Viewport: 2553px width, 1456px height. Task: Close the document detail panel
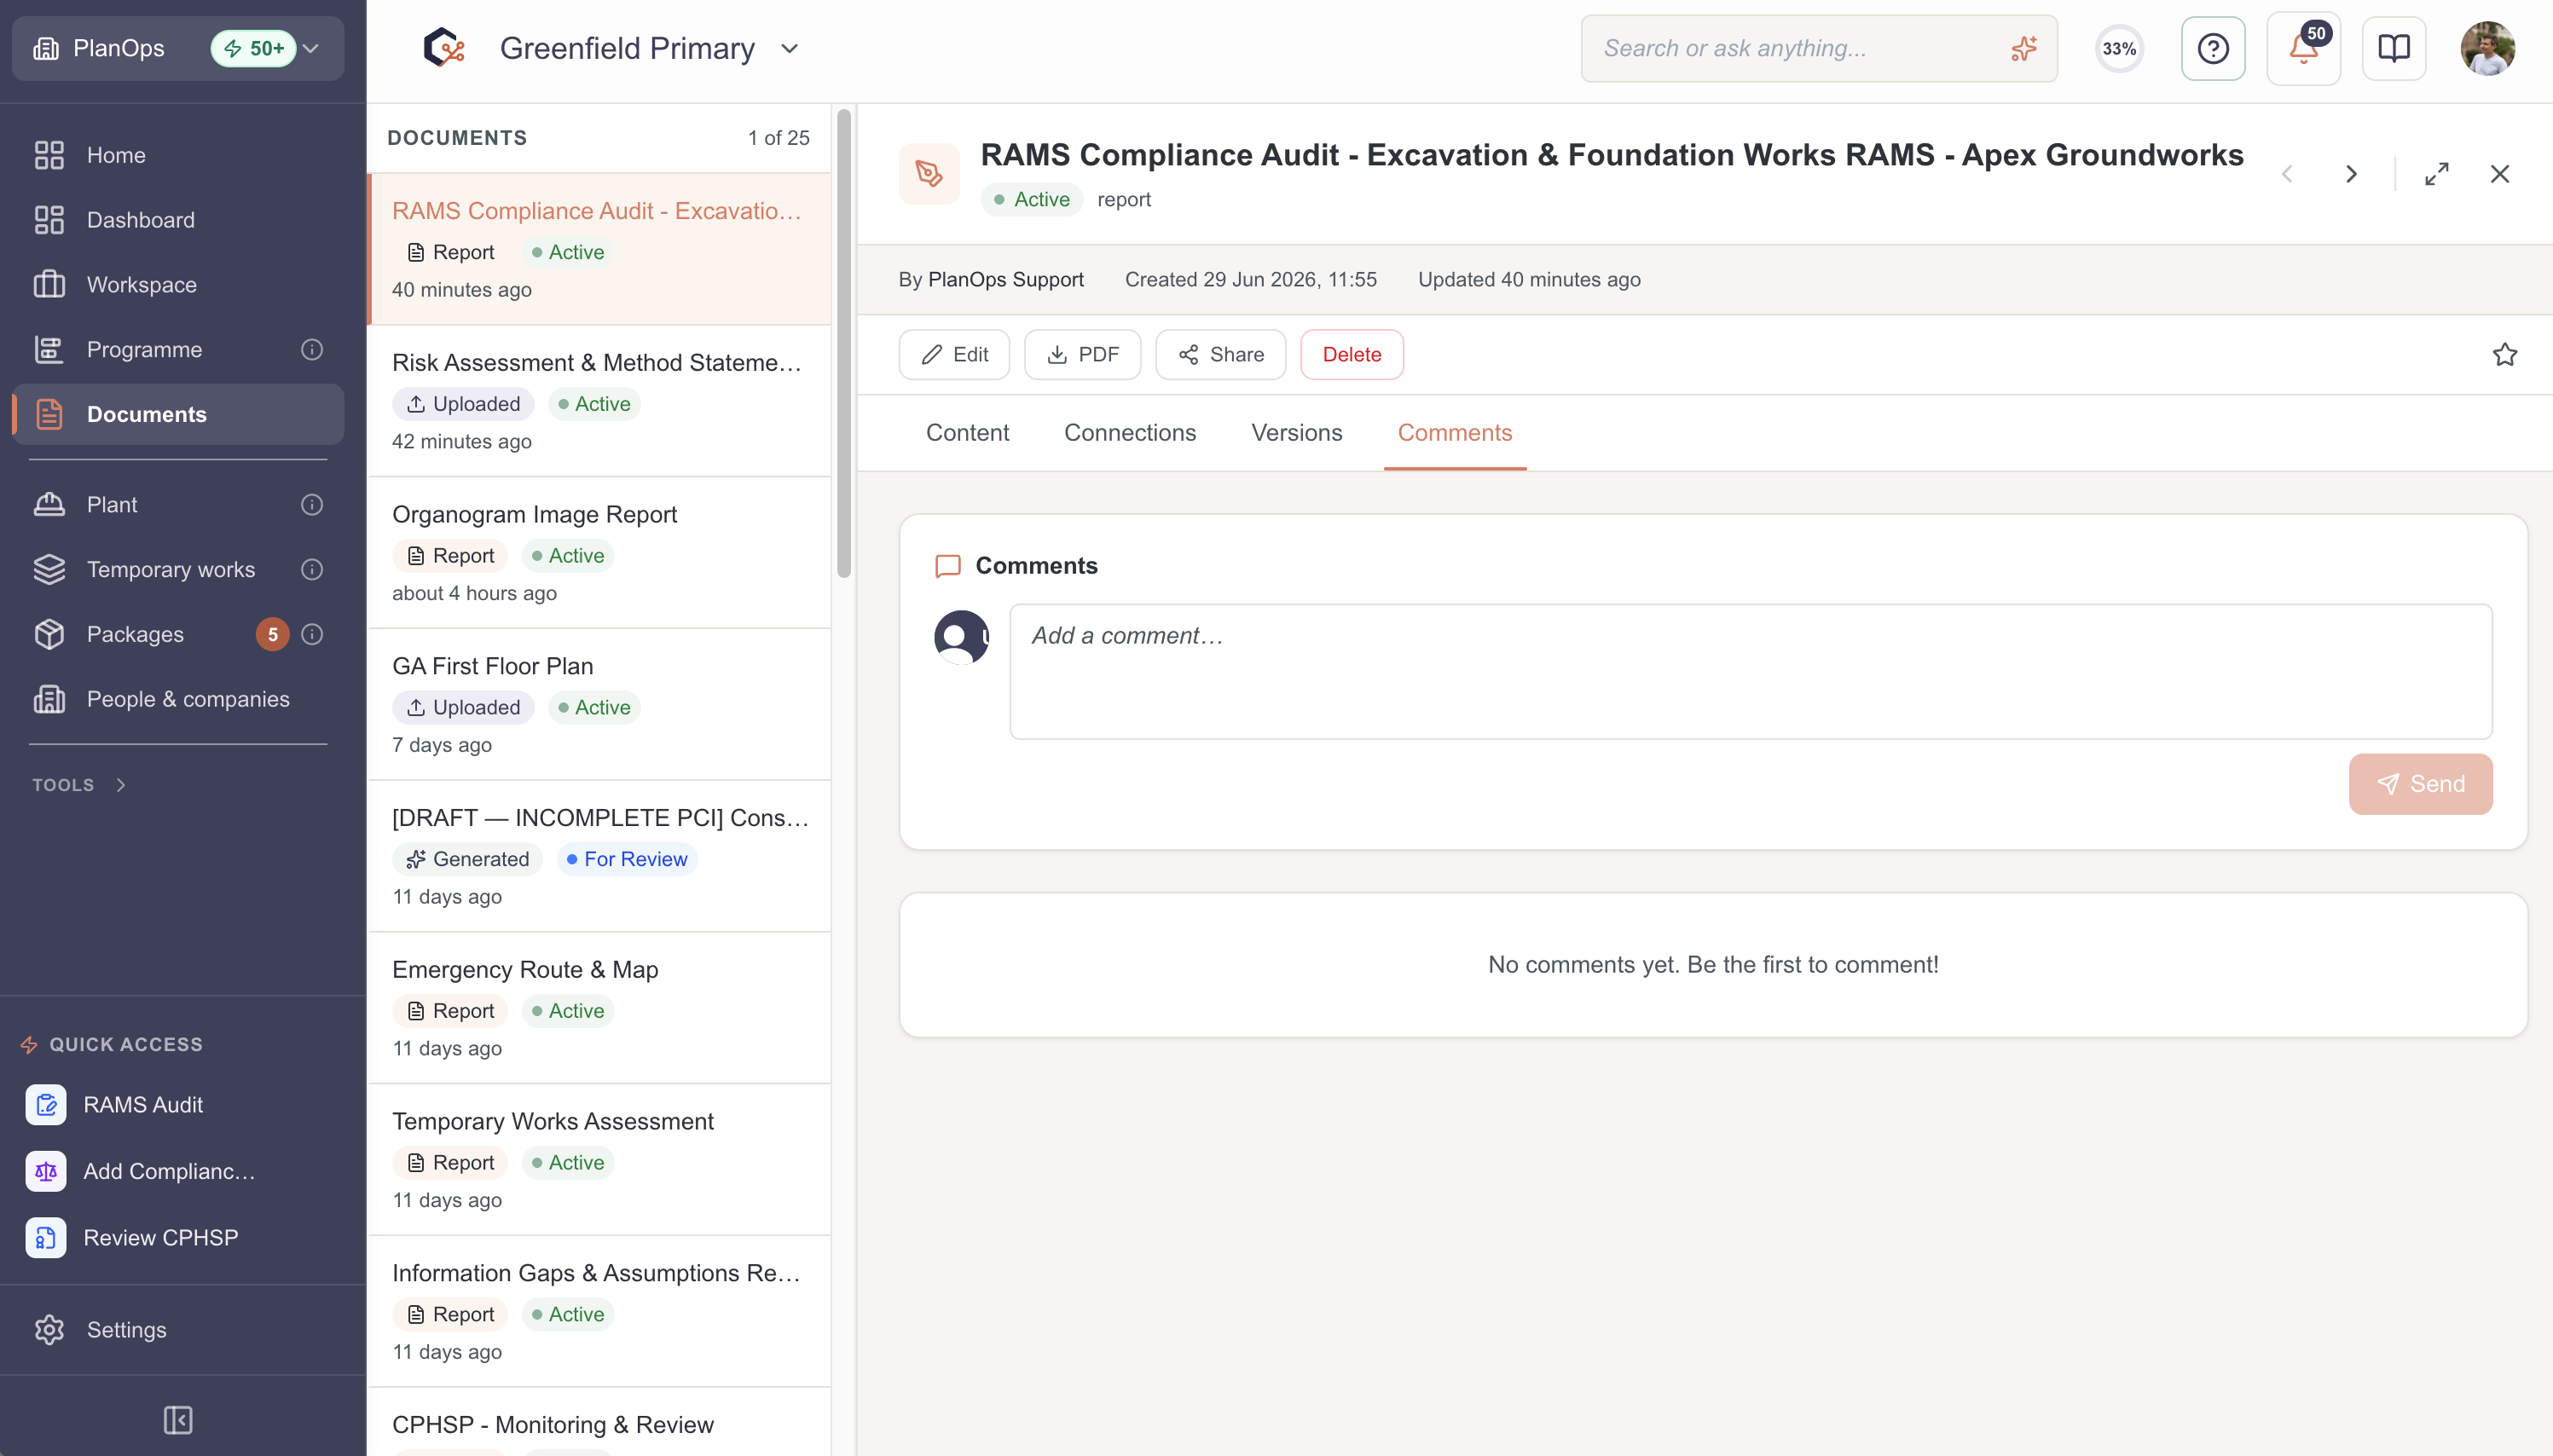(2500, 174)
